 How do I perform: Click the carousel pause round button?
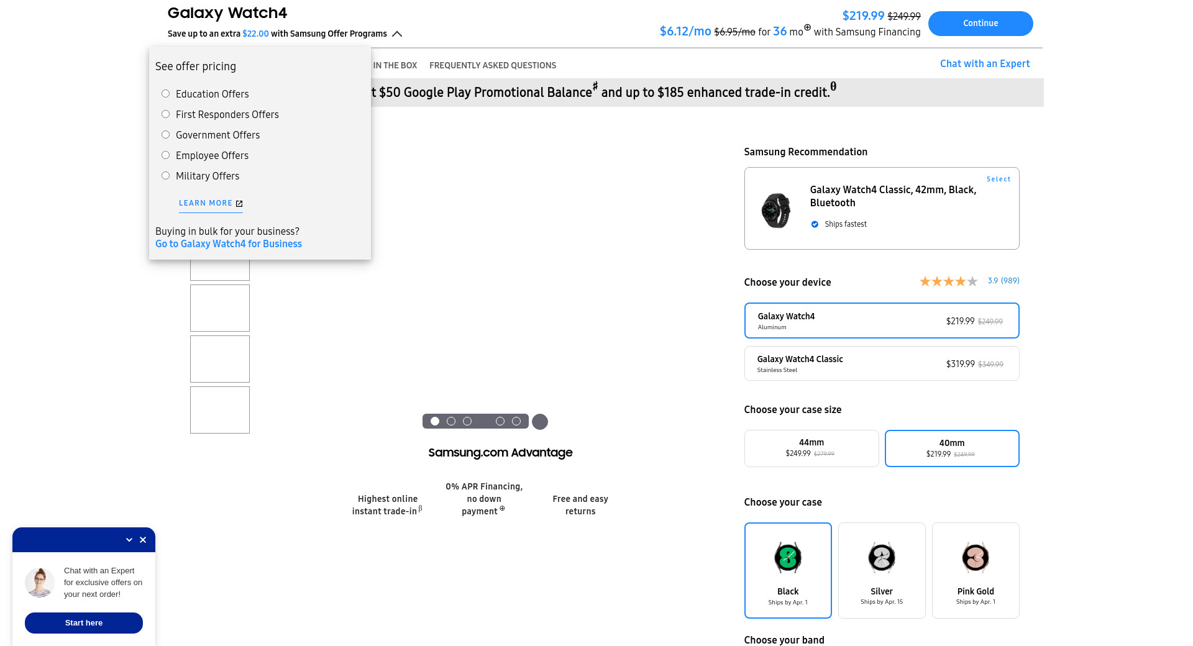[x=540, y=422]
